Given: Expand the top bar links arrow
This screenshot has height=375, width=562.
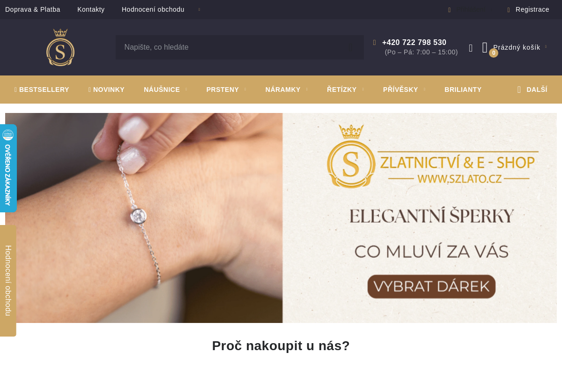Looking at the screenshot, I should (x=199, y=9).
